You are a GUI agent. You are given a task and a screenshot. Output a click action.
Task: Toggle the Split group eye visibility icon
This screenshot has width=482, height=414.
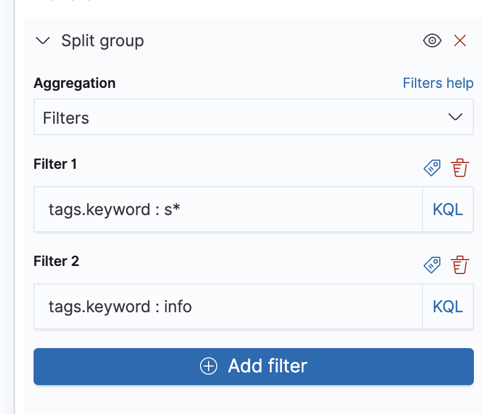point(432,40)
